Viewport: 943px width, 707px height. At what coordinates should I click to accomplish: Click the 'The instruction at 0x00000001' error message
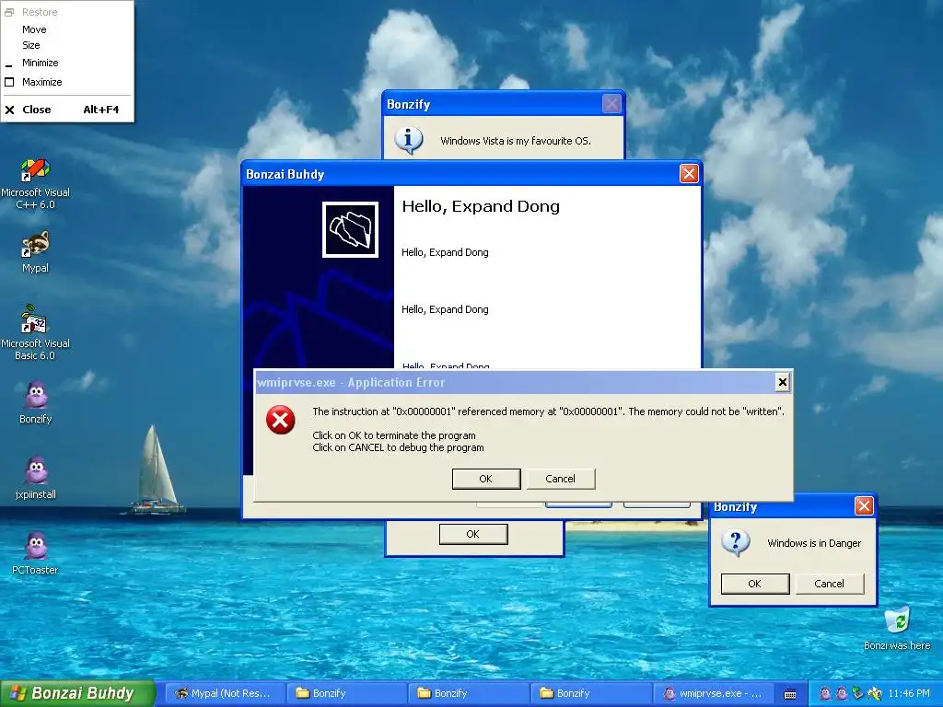(x=549, y=411)
